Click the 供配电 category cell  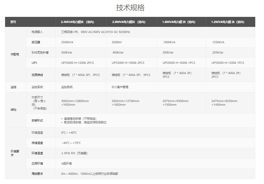click(15, 54)
